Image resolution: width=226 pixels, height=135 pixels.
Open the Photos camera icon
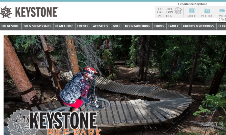coord(207,11)
